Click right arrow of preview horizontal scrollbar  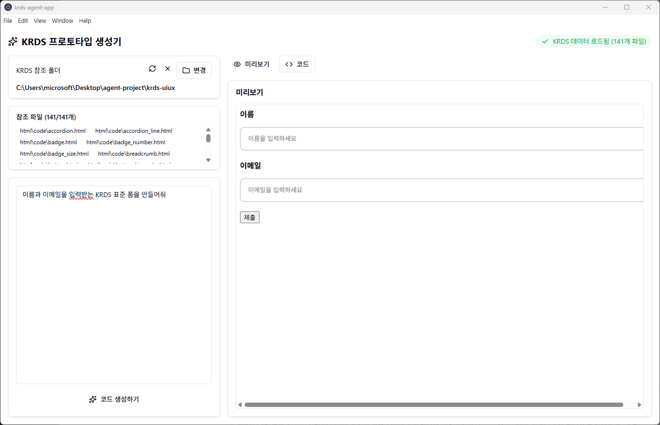[x=639, y=405]
